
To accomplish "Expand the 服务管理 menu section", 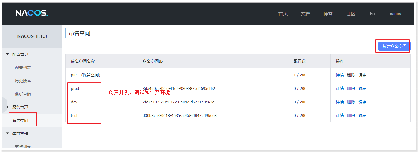I will (x=20, y=107).
